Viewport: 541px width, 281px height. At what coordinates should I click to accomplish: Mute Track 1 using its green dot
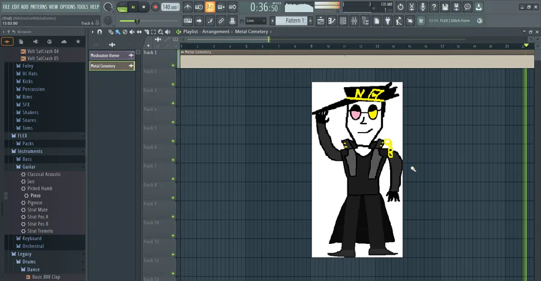click(x=173, y=65)
